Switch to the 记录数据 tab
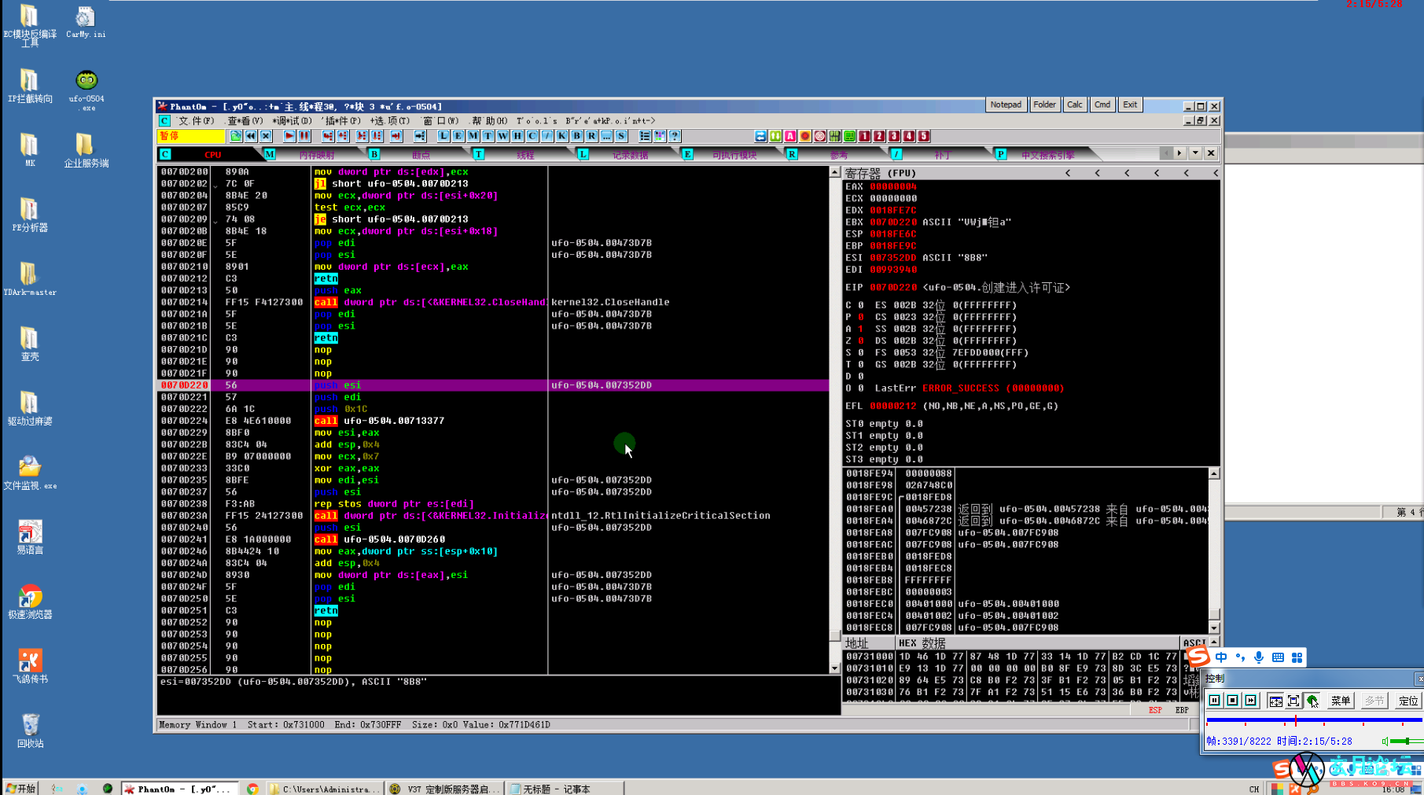Image resolution: width=1424 pixels, height=795 pixels. tap(631, 155)
